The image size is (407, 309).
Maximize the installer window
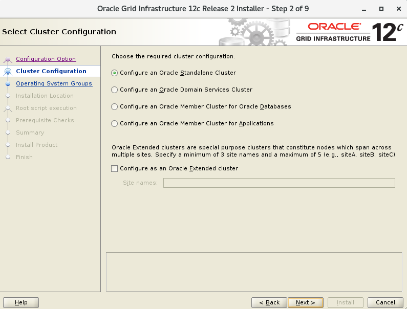pos(381,9)
